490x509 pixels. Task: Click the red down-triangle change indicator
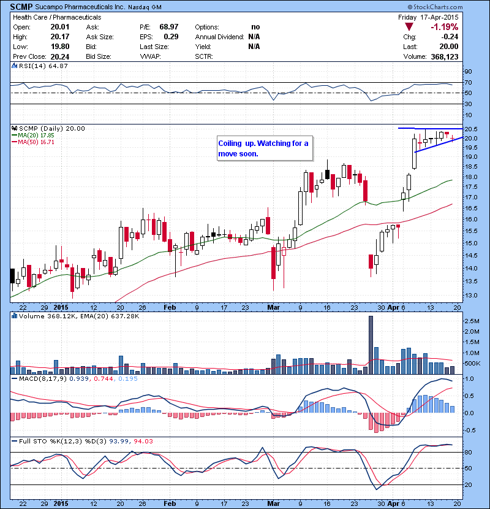coord(409,27)
